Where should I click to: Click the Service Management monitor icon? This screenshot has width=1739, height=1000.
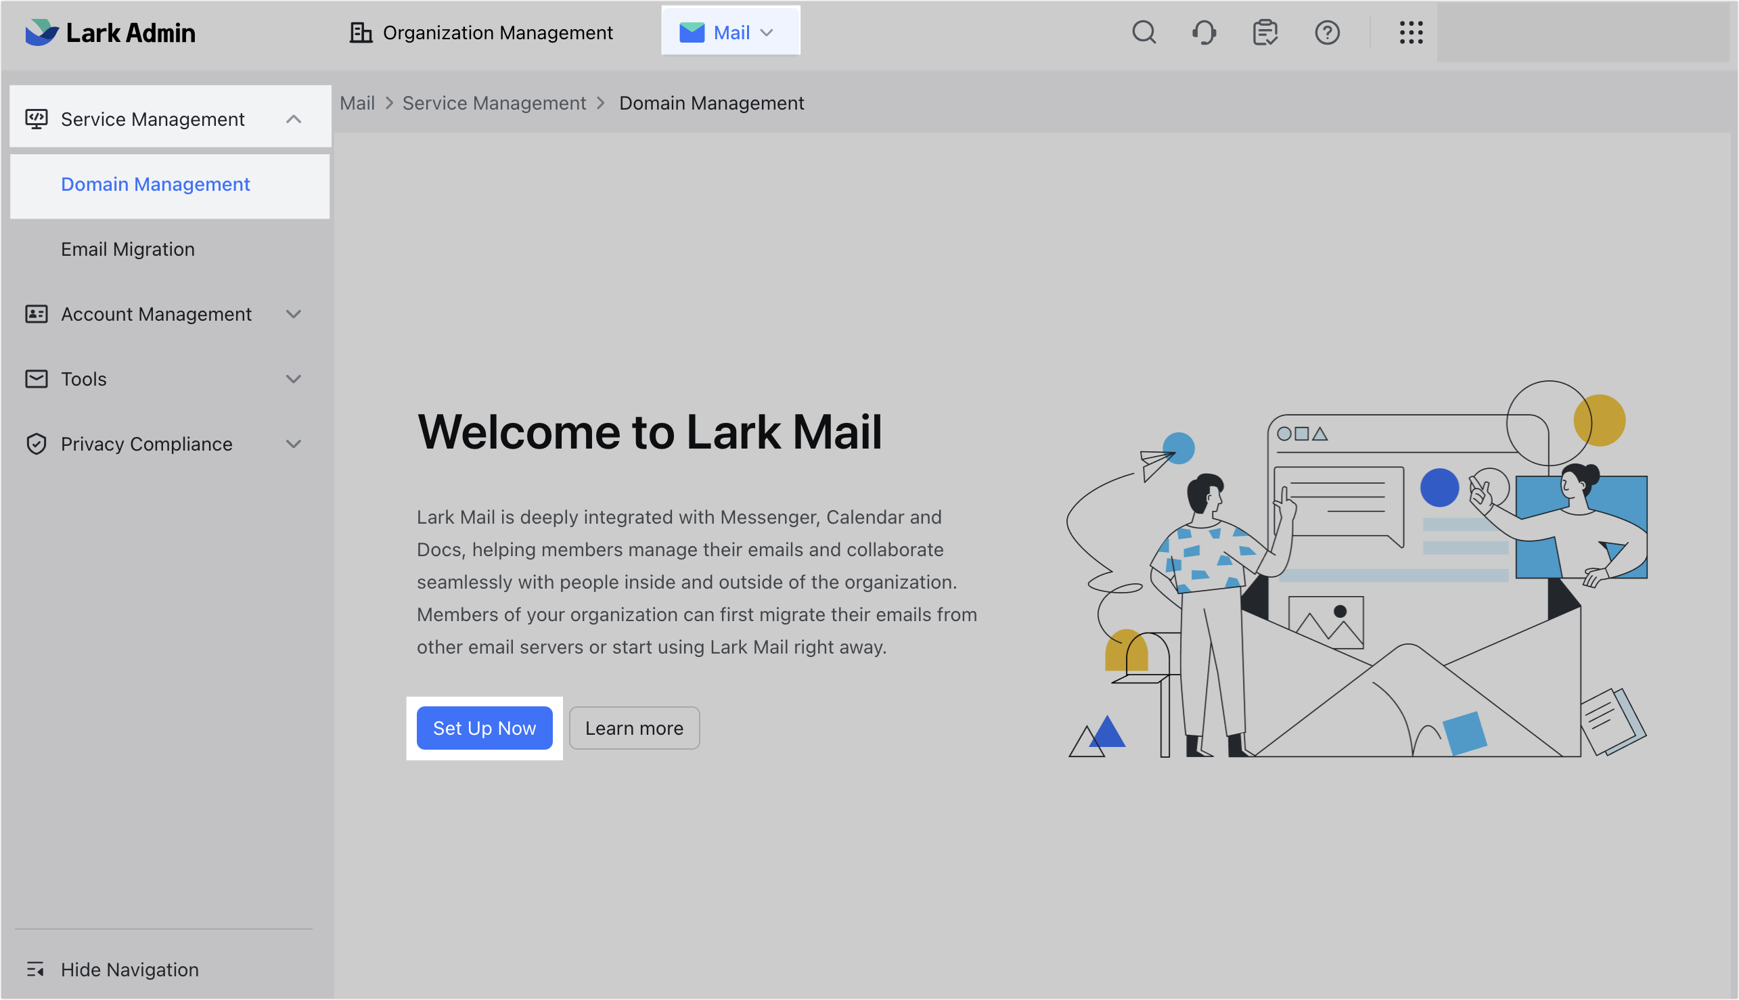(x=37, y=119)
